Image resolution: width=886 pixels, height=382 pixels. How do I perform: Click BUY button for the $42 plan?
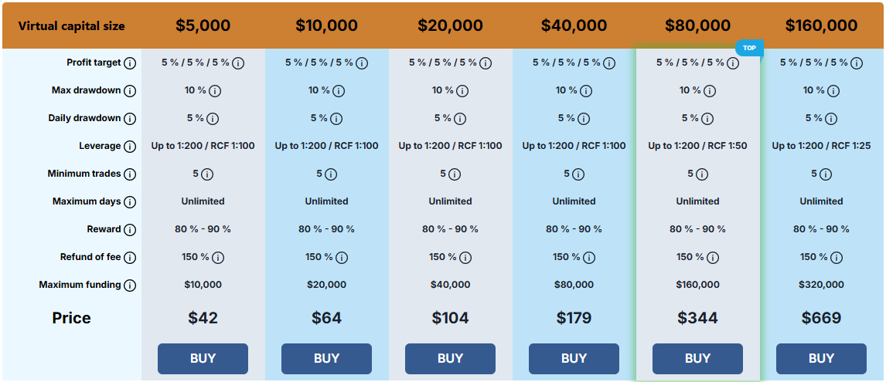click(203, 358)
